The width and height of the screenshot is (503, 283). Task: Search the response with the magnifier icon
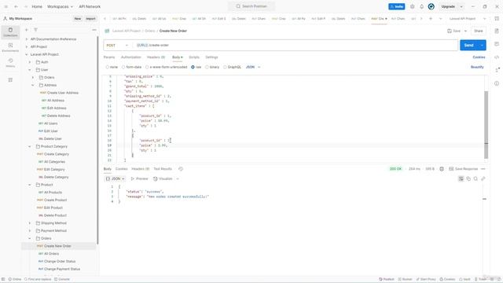tap(475, 178)
